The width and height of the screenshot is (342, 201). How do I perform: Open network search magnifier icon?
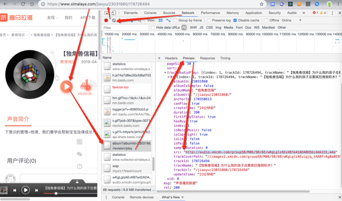[x=139, y=20]
